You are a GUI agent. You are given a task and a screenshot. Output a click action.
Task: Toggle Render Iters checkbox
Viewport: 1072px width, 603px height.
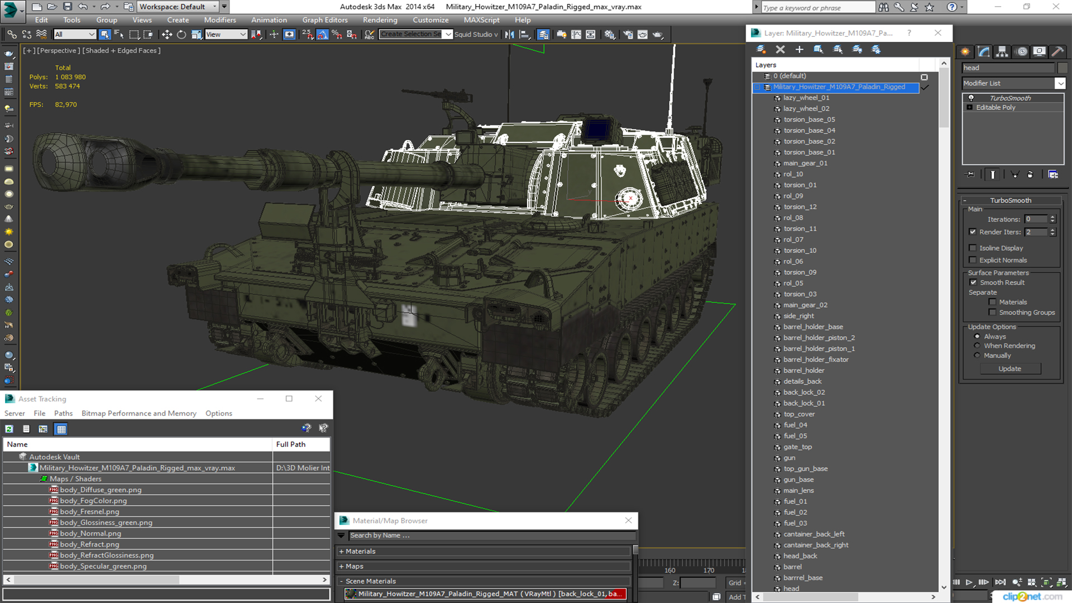tap(973, 232)
